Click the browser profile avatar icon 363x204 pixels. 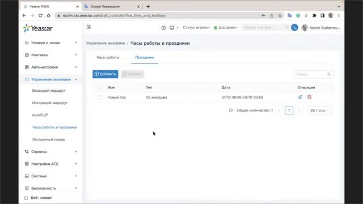(x=331, y=15)
